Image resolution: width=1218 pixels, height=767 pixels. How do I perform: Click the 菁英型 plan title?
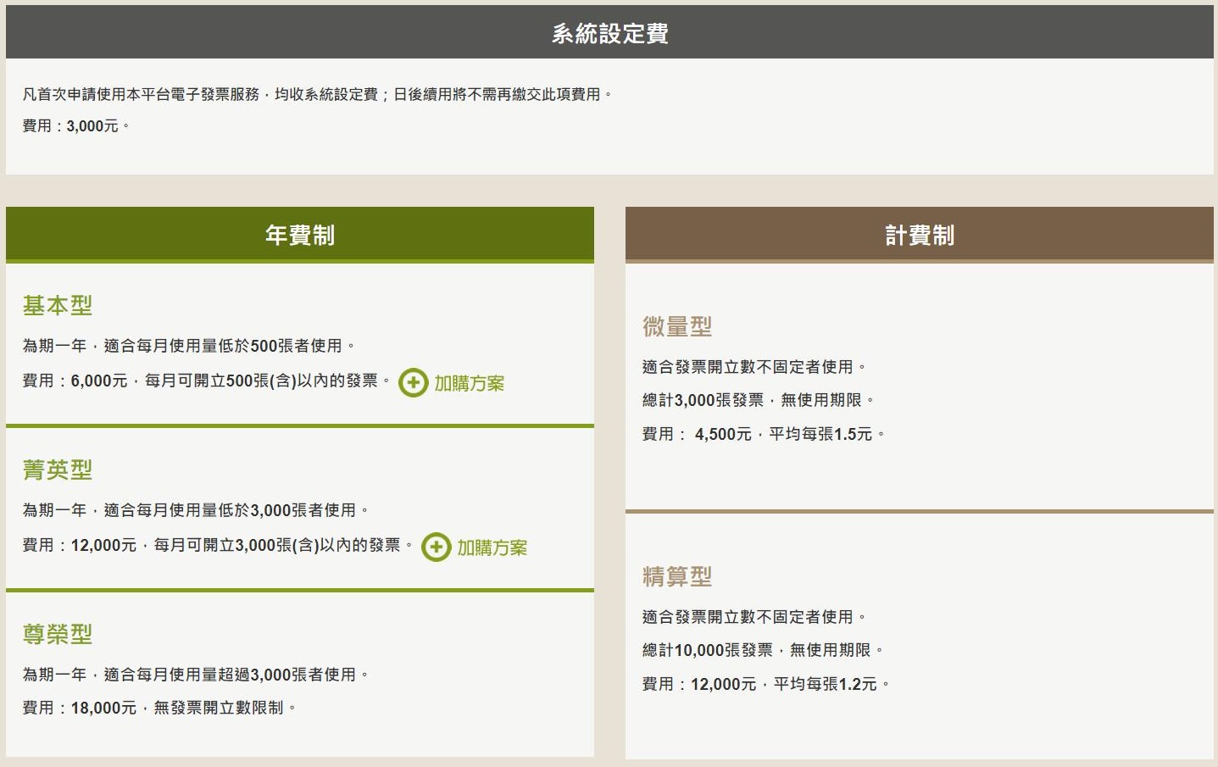point(58,470)
